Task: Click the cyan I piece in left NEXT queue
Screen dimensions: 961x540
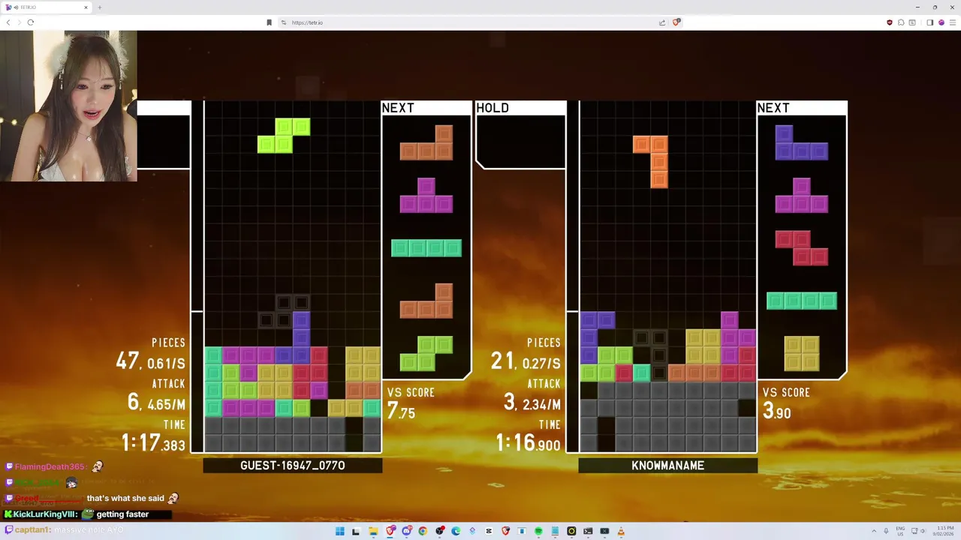Action: 426,248
